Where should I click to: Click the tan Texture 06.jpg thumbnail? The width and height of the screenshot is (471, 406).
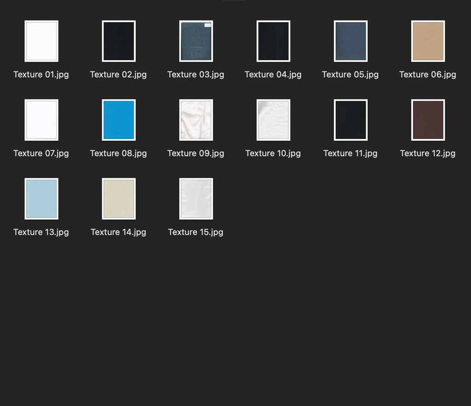point(428,41)
